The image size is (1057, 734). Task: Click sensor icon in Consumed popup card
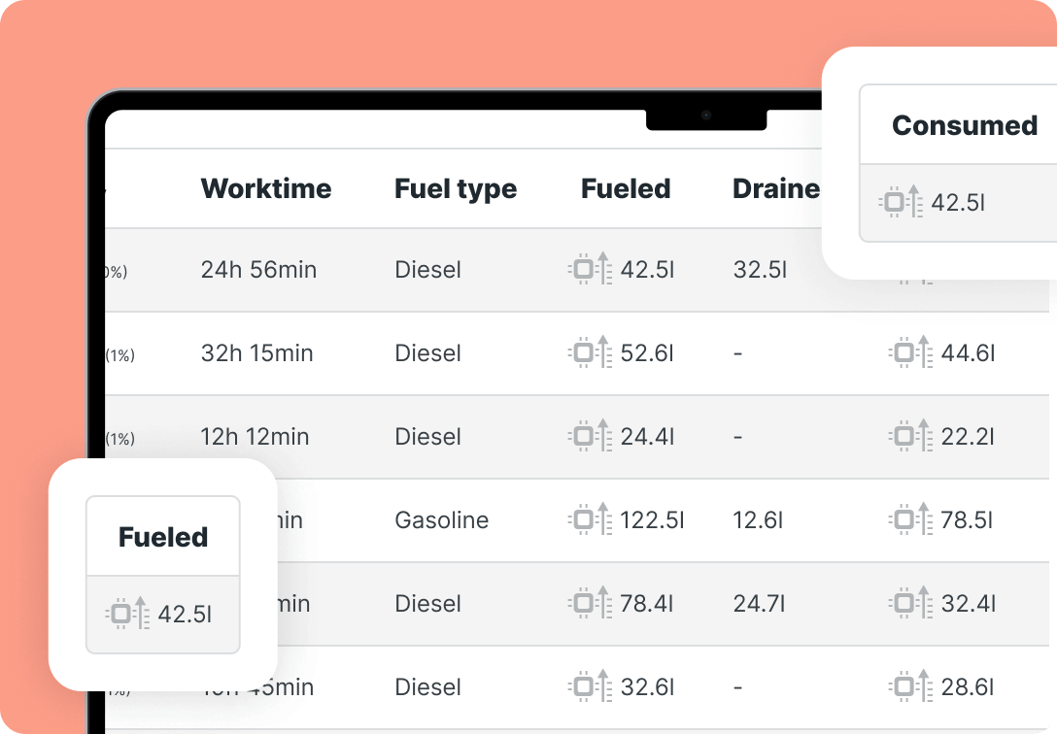click(x=902, y=202)
